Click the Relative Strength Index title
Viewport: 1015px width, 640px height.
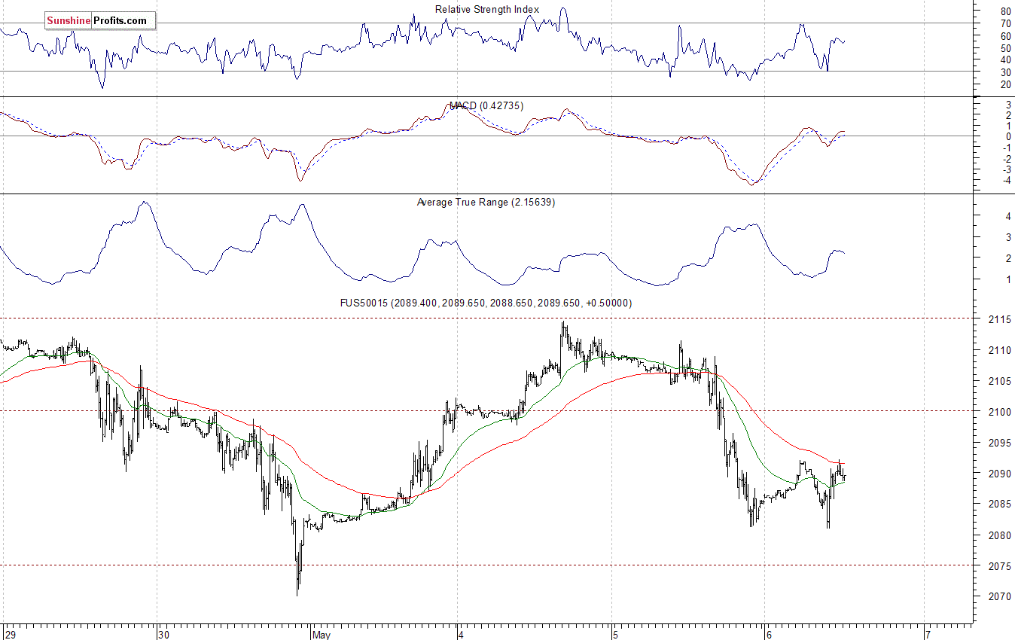(x=487, y=9)
